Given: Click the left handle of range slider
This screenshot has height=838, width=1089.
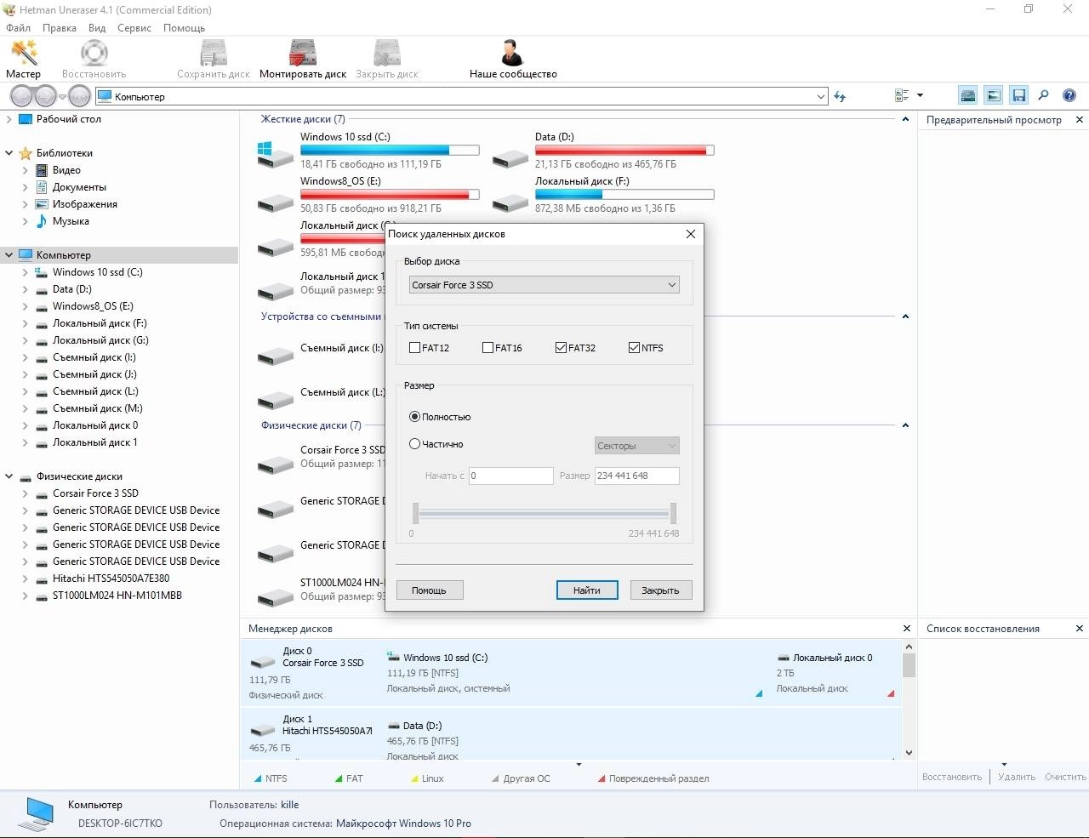Looking at the screenshot, I should 415,513.
